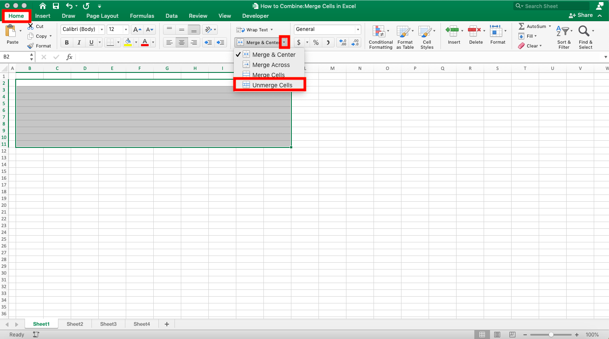Adjust the zoom slider handle
The image size is (609, 339).
[551, 335]
